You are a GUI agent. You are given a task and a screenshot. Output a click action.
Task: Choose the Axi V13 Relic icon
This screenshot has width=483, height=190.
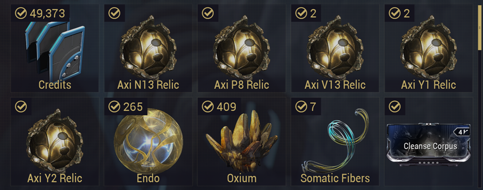click(x=335, y=48)
